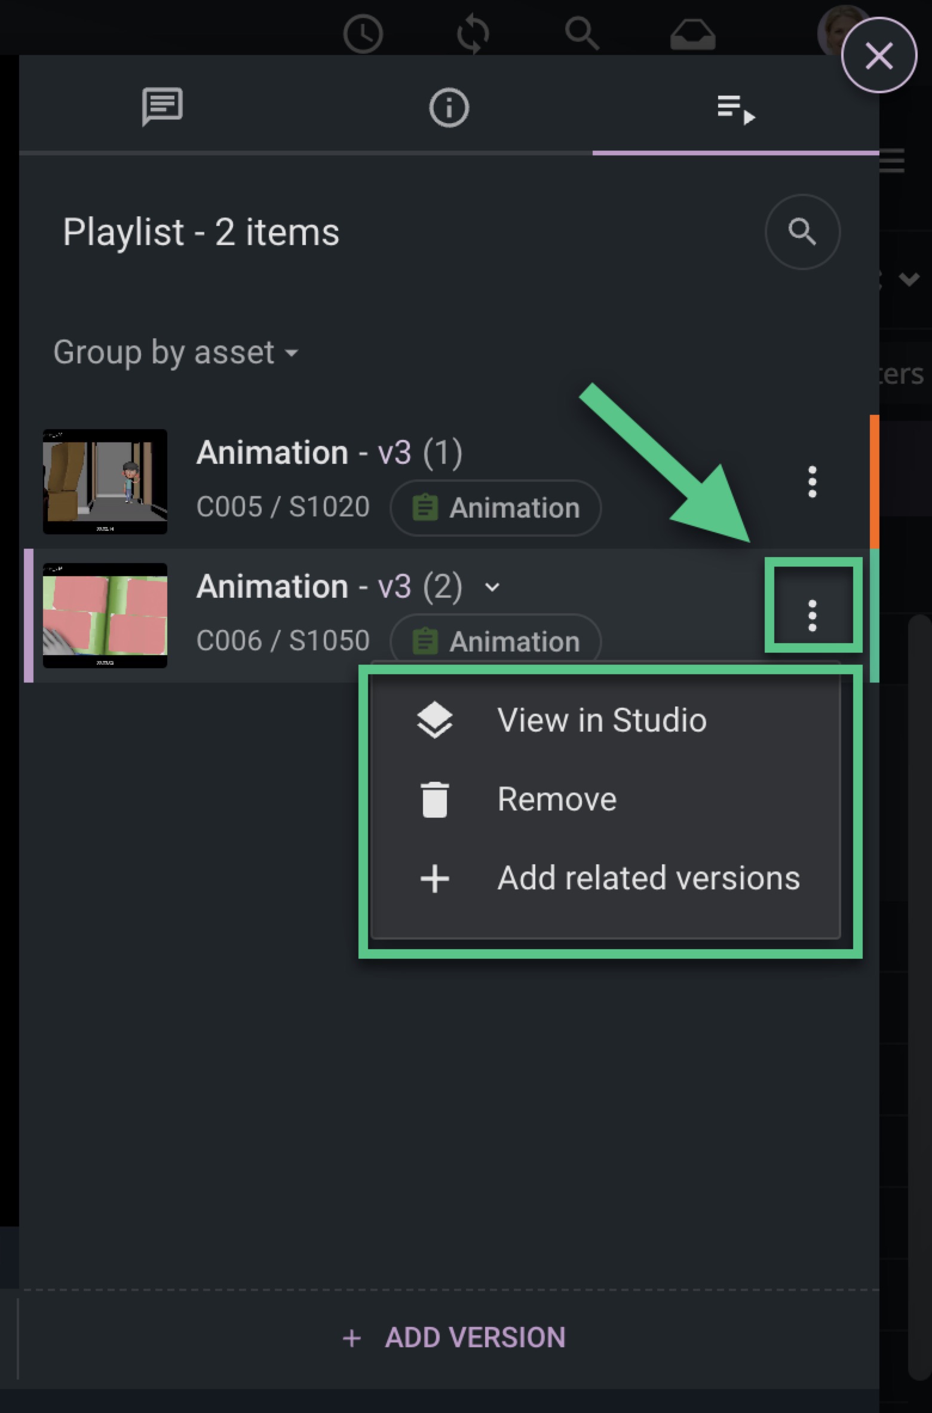
Task: Click the Animation task tag on C005 / S1020
Action: [x=496, y=507]
